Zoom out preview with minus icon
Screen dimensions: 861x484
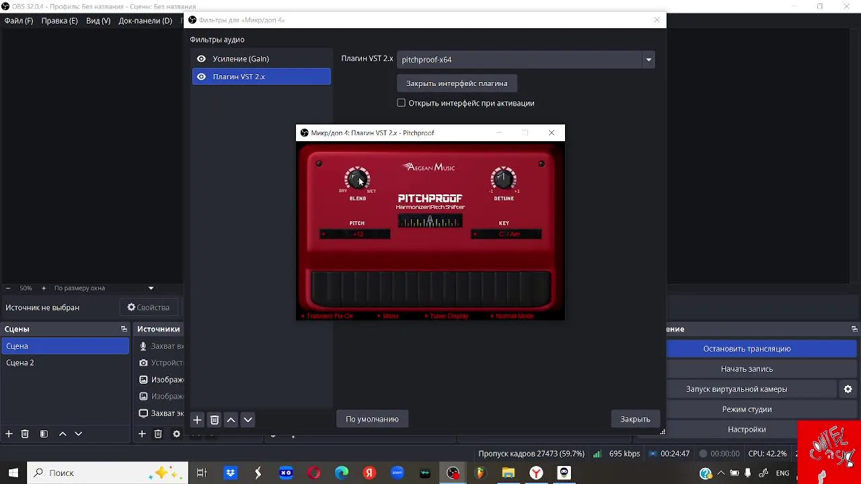8,288
